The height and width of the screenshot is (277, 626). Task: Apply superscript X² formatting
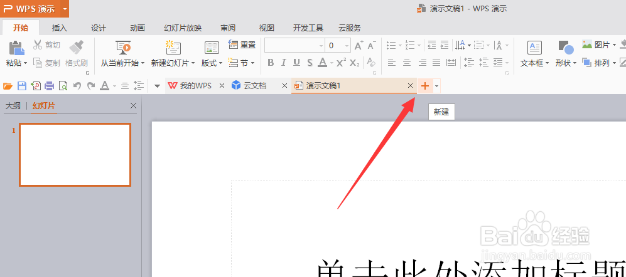click(341, 63)
